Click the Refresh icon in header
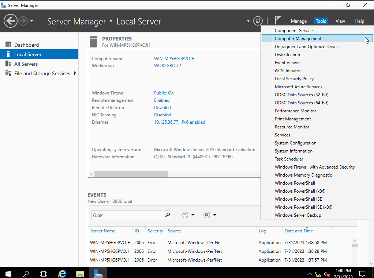374x278 pixels. click(x=258, y=21)
